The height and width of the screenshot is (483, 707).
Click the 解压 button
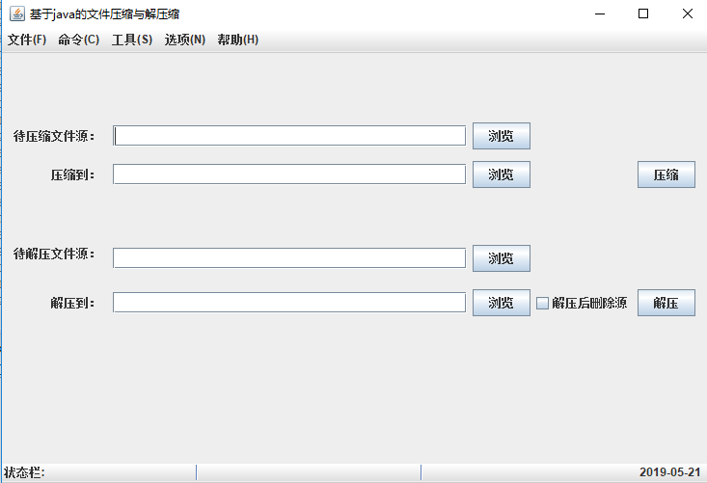666,303
